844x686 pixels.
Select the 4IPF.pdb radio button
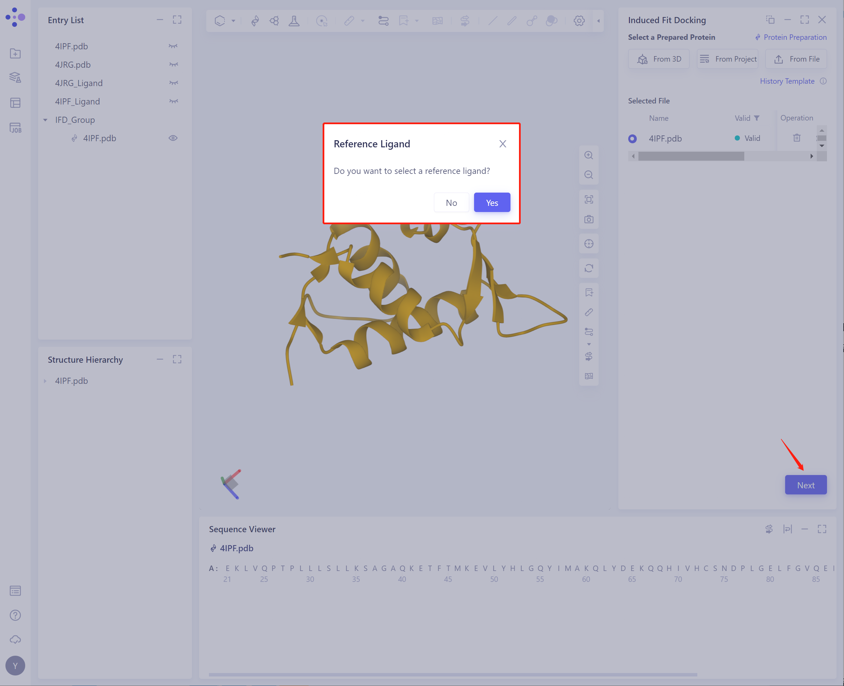pyautogui.click(x=633, y=138)
